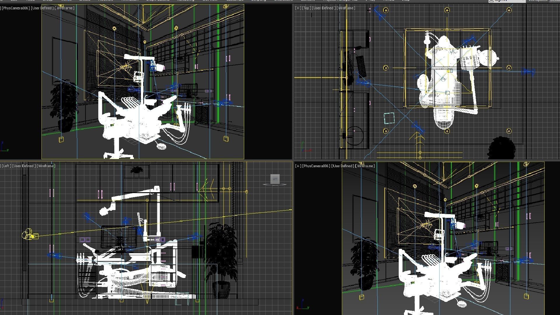The height and width of the screenshot is (315, 560).
Task: Open PhysCamera006 menu in bottom-right viewport
Action: point(316,166)
